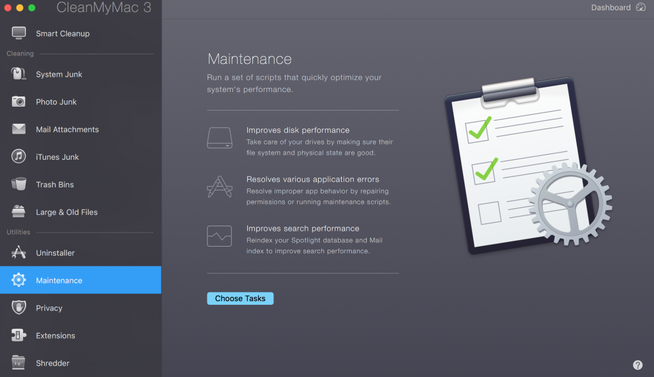This screenshot has width=654, height=377.
Task: Click the activity graph icon beside search performance
Action: click(220, 236)
